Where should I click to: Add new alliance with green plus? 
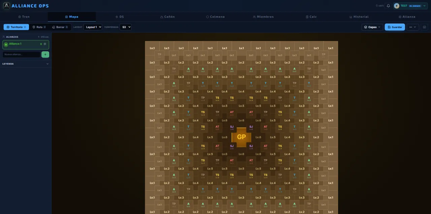(45, 54)
